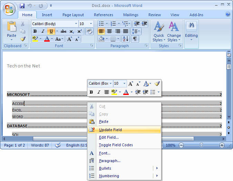Screen dimensions: 233x181
Task: Grow font size in ribbon Font group
Action: pos(69,39)
